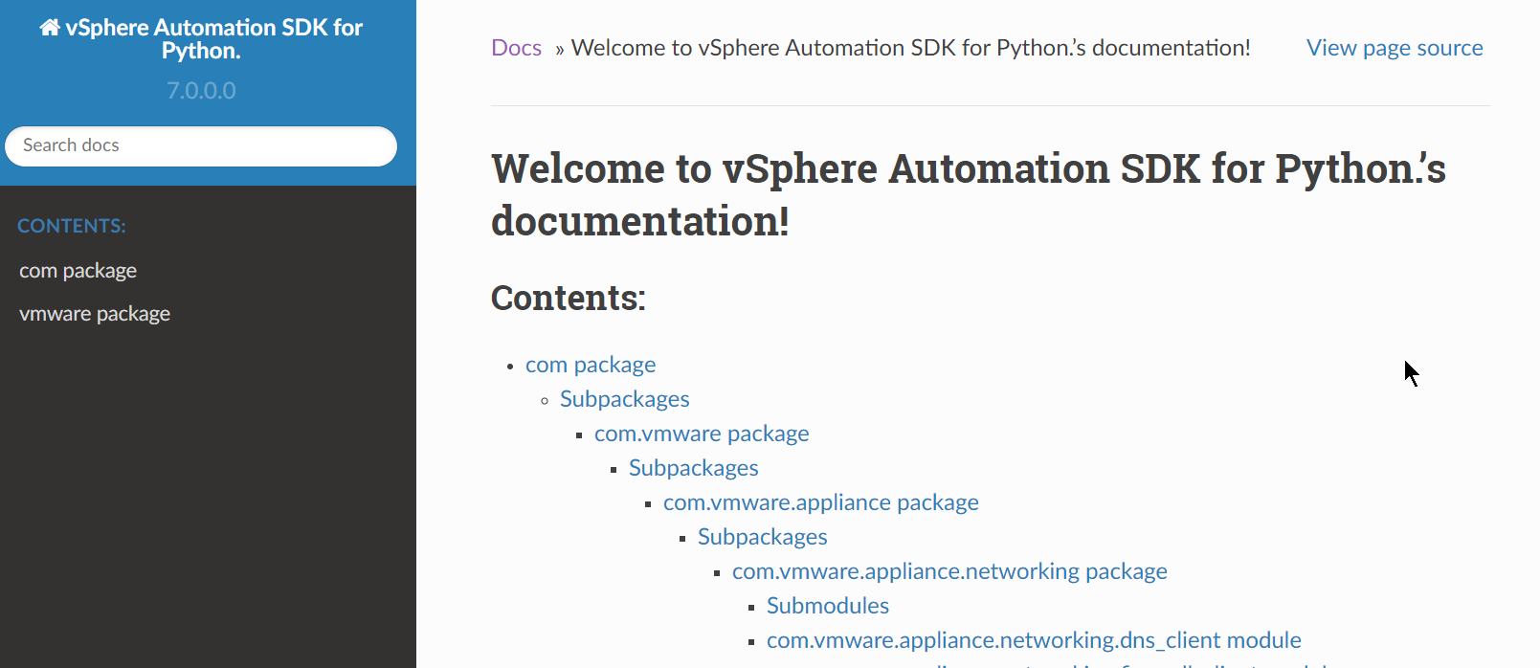This screenshot has width=1540, height=668.
Task: Click View page source
Action: point(1394,48)
